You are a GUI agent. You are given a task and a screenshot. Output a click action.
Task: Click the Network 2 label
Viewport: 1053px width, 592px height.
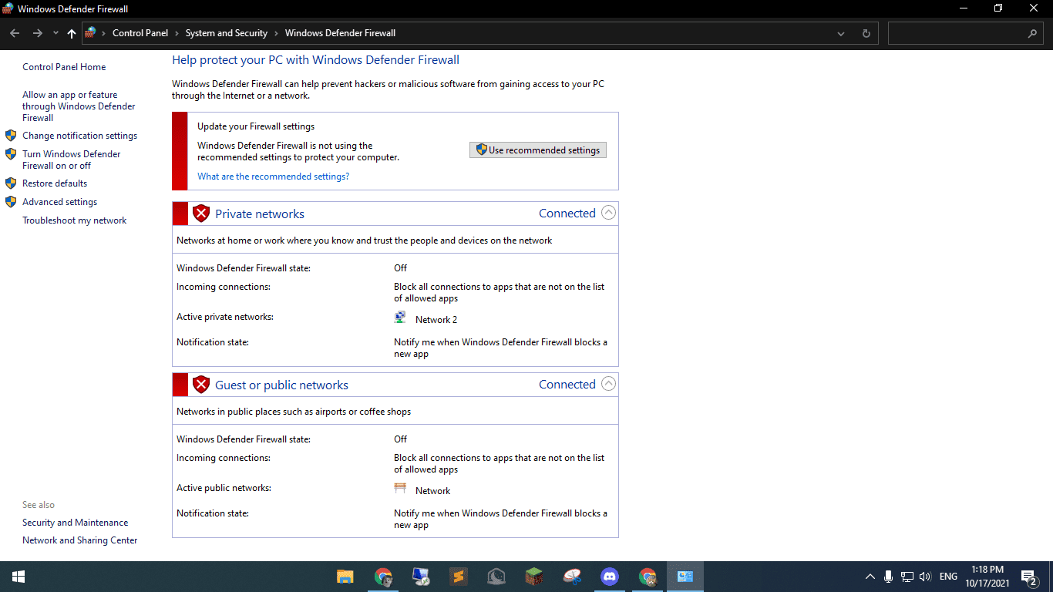point(436,320)
